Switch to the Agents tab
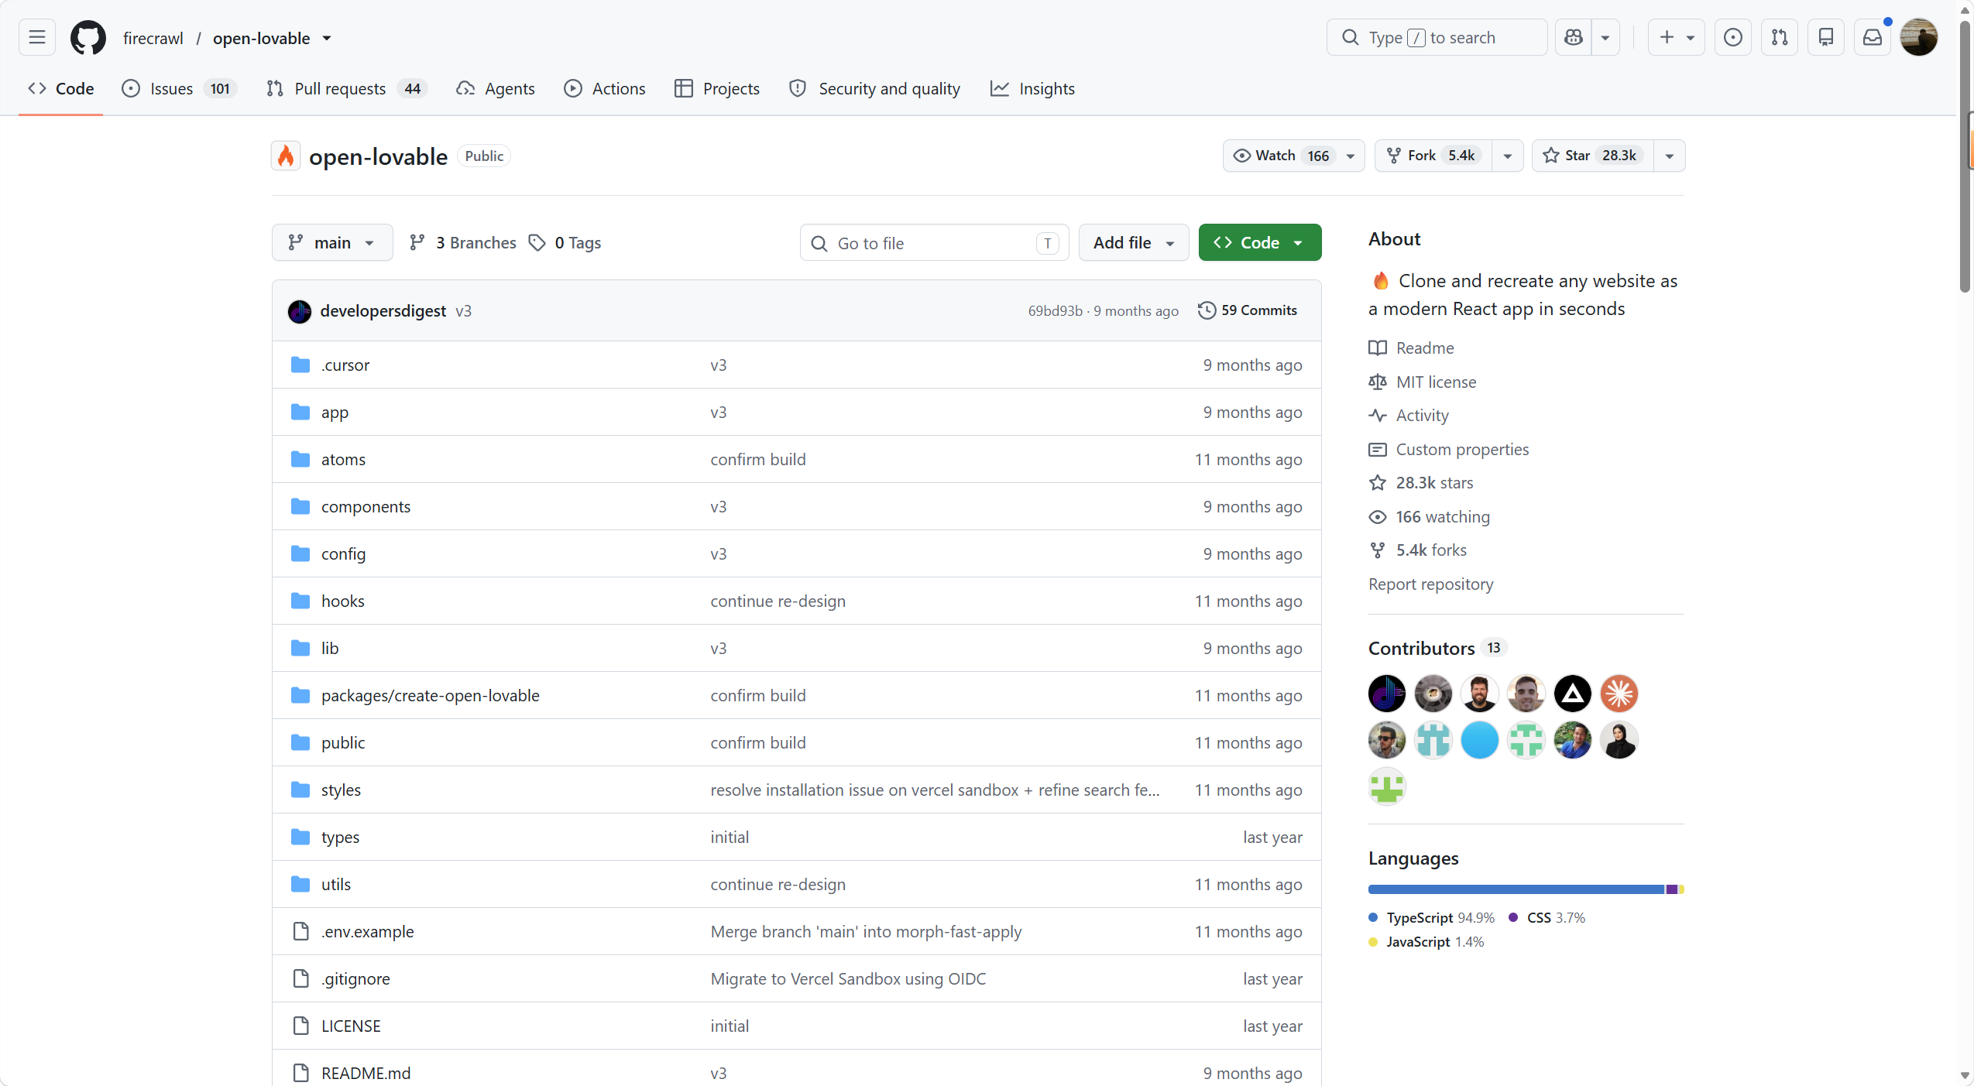Screen dimensions: 1974x1086 (x=496, y=89)
